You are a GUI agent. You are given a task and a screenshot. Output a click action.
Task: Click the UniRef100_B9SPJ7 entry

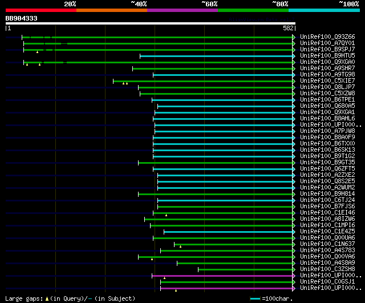(327, 50)
